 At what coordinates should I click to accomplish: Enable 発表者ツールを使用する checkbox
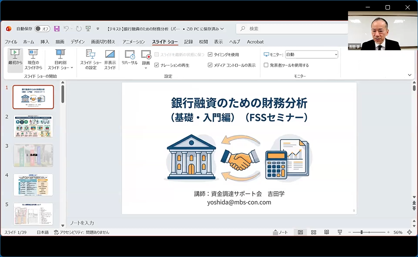(x=266, y=65)
